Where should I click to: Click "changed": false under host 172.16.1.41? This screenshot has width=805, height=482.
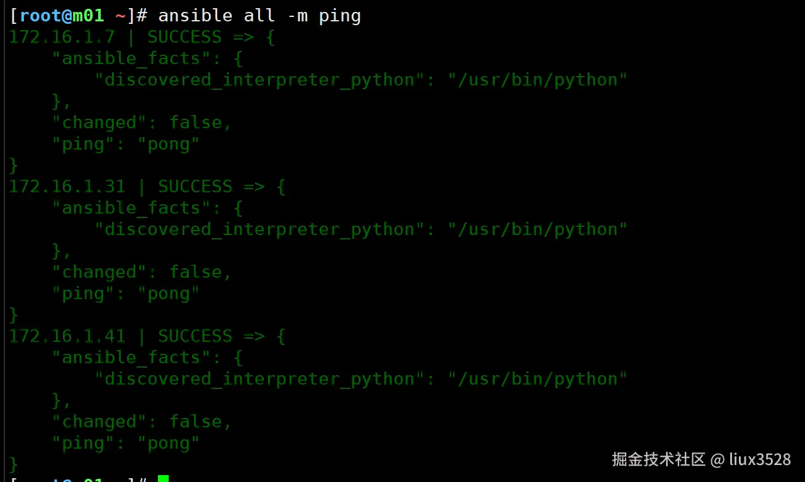point(142,422)
